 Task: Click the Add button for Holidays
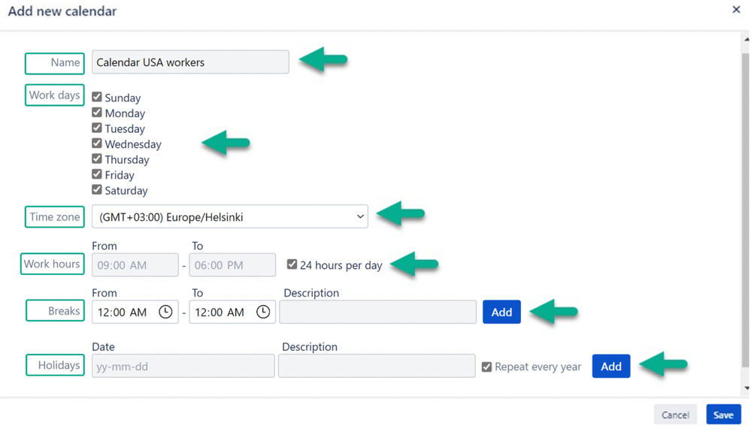[610, 366]
